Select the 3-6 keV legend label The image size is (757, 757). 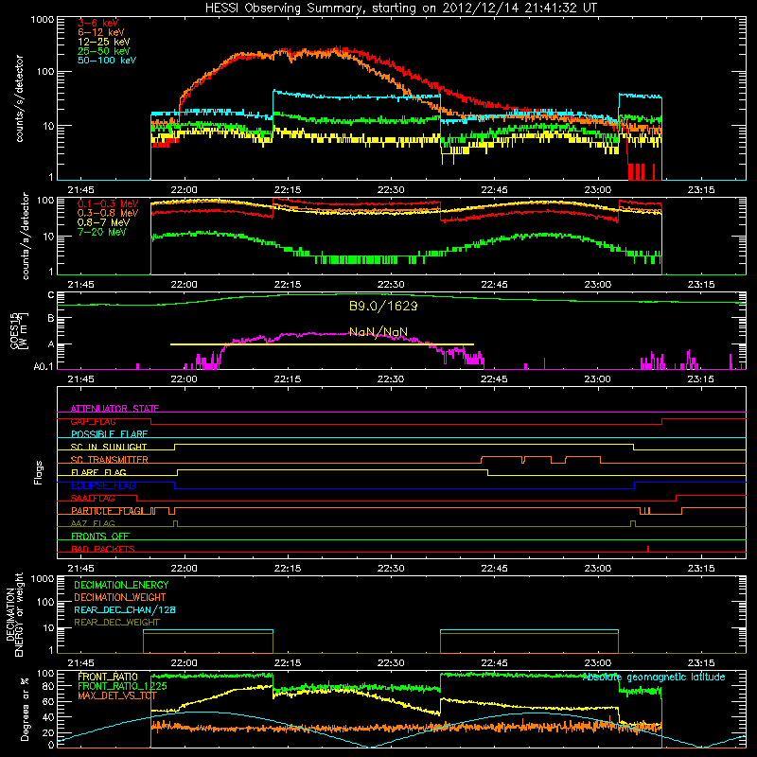(x=97, y=23)
